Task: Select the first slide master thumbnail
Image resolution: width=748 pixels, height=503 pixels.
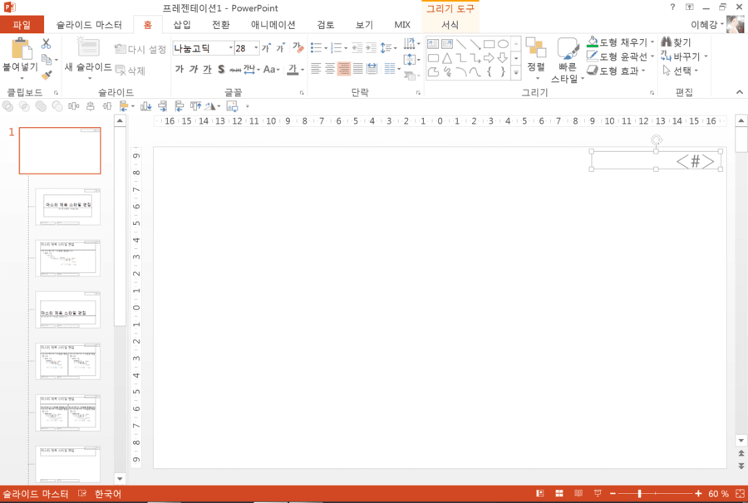Action: [x=60, y=150]
